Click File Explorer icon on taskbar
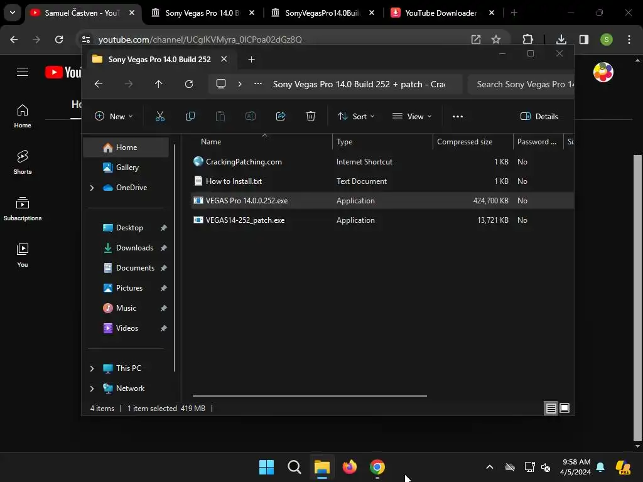 coord(322,467)
